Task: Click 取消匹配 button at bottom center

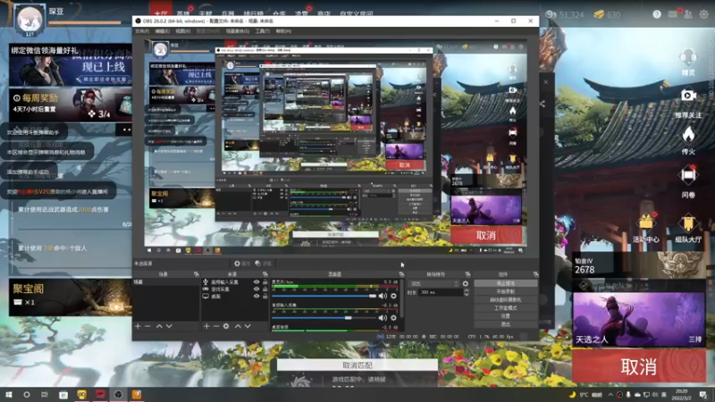Action: 357,365
